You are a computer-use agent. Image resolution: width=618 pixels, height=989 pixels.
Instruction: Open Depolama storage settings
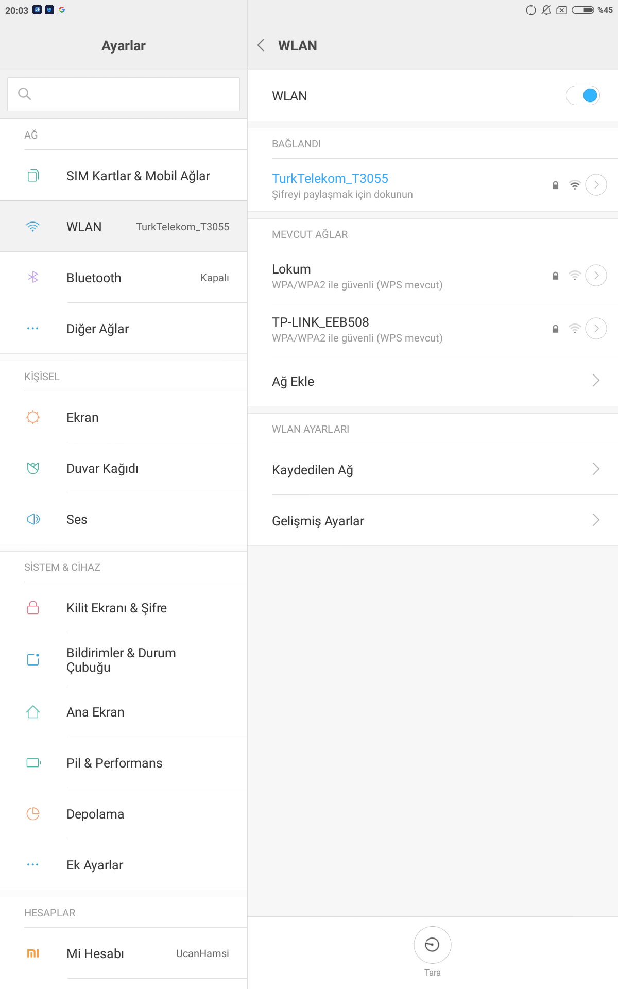pyautogui.click(x=124, y=814)
